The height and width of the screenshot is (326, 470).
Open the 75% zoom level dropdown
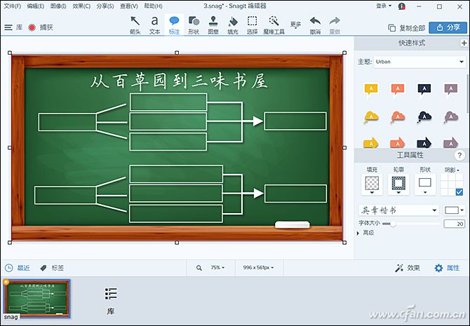[217, 268]
